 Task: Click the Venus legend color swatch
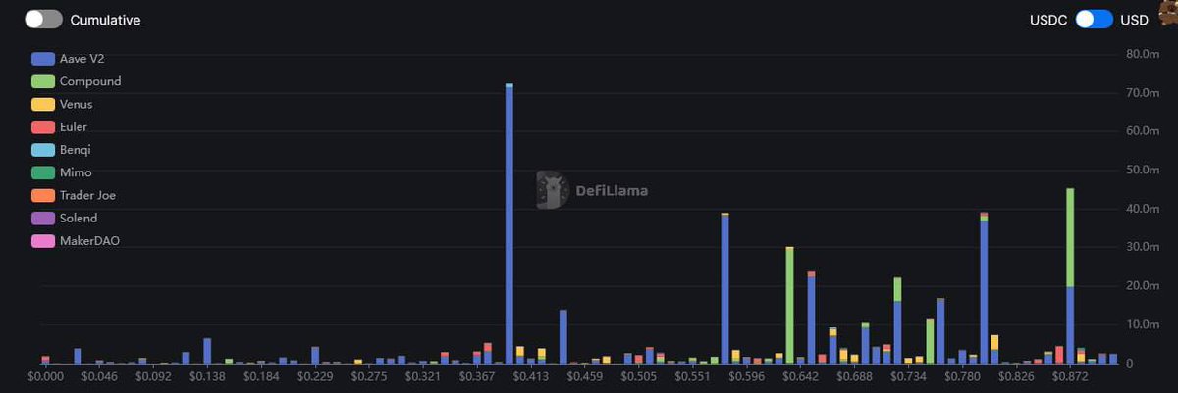click(43, 104)
